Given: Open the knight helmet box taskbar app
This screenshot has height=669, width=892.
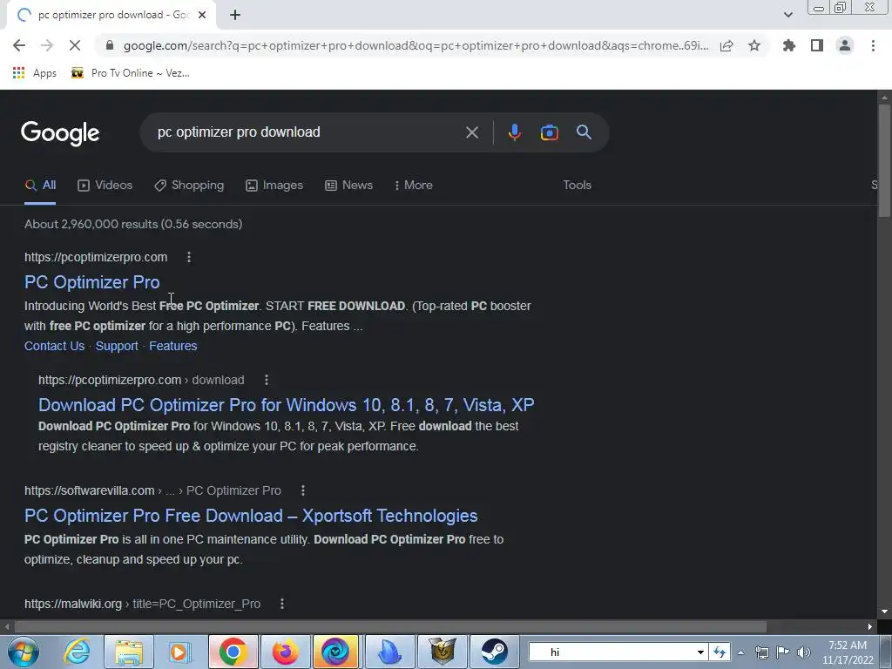Looking at the screenshot, I should point(442,652).
